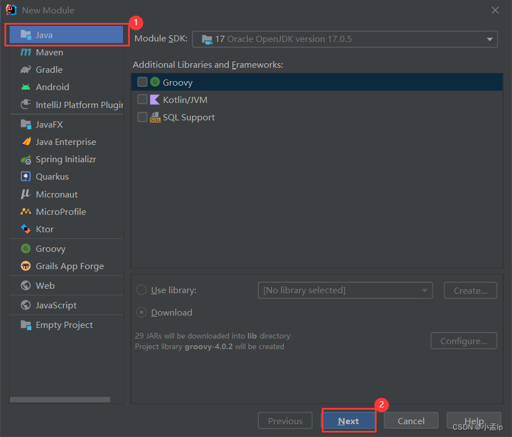The width and height of the screenshot is (512, 437).
Task: Select the Use library radio button
Action: pos(142,290)
